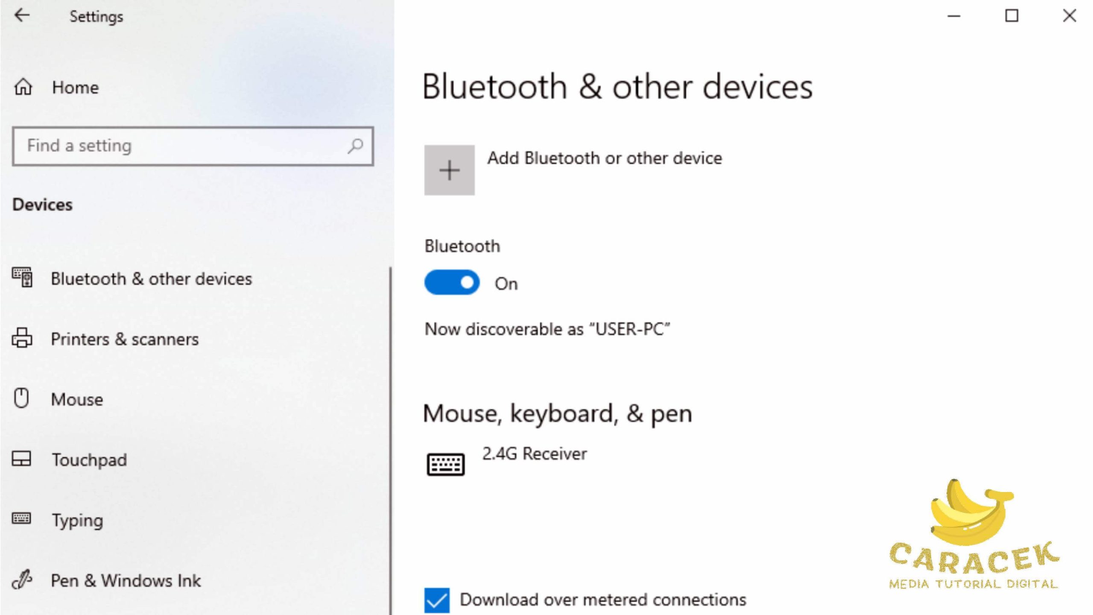Click the Touchpad icon in sidebar

click(x=21, y=459)
